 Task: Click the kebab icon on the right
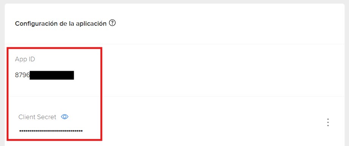point(328,123)
